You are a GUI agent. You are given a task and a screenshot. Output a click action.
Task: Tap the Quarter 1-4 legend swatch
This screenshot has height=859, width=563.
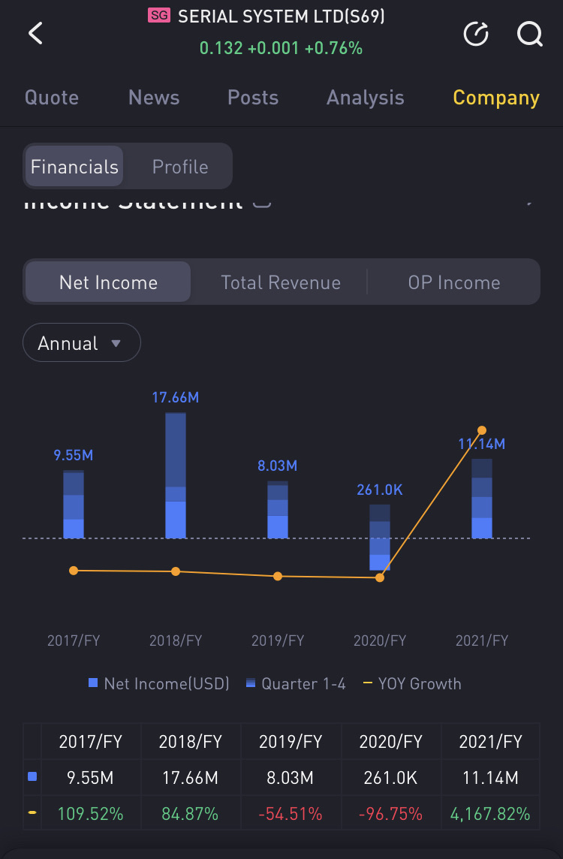251,683
